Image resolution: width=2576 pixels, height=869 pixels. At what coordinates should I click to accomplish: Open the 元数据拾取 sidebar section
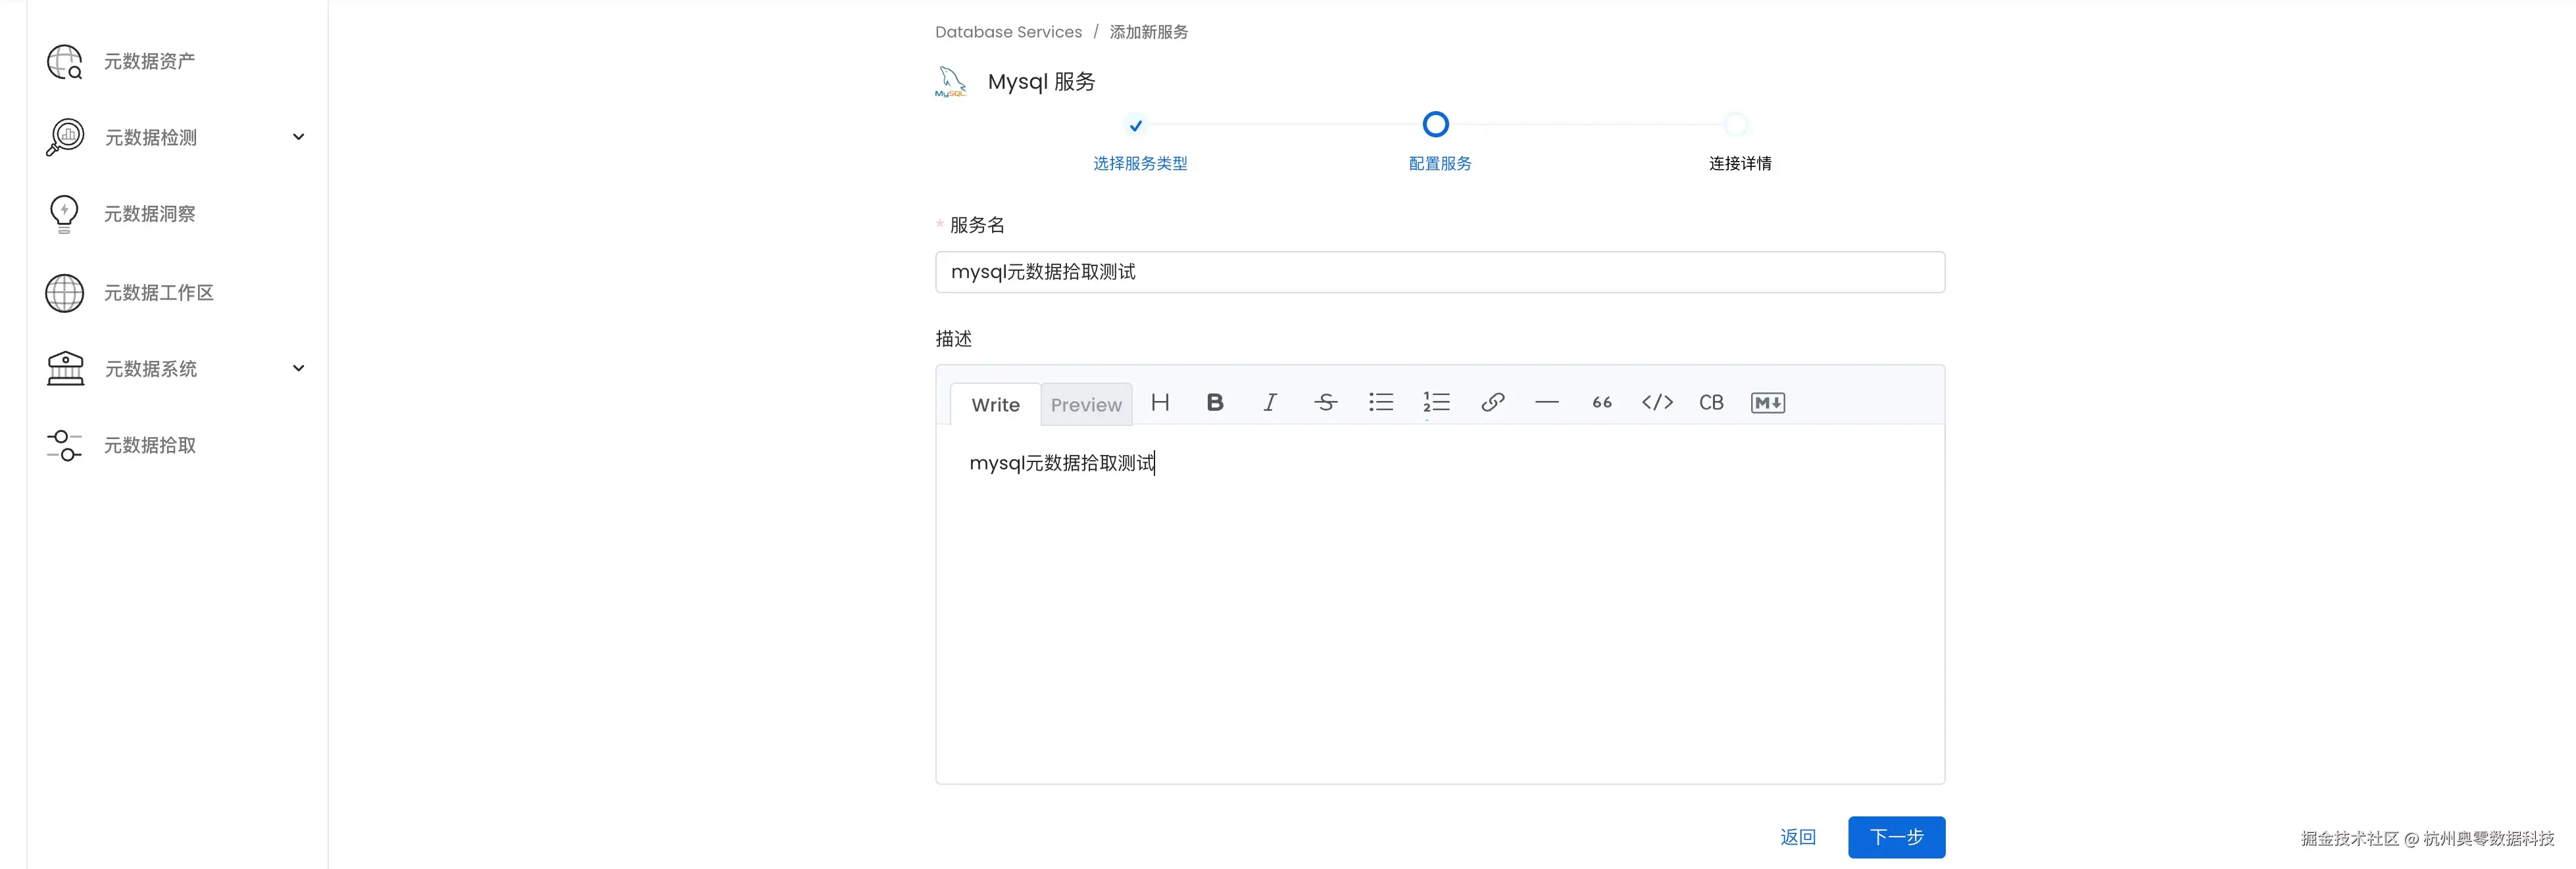[149, 446]
